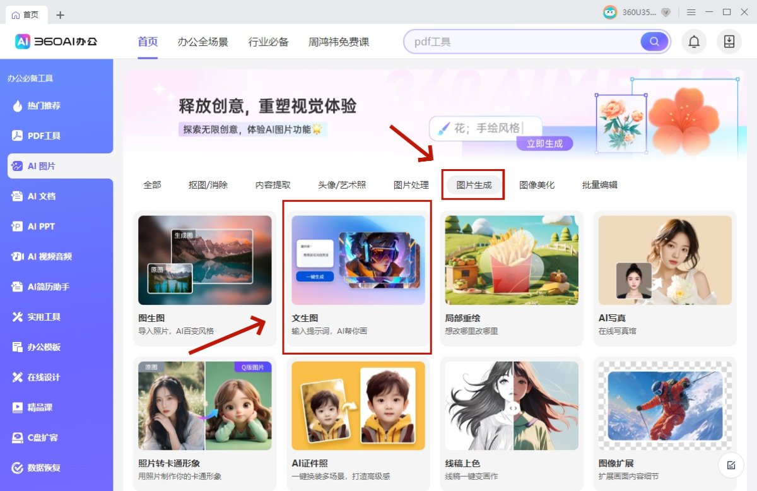757x491 pixels.
Task: Open the AI写真 tool card
Action: click(x=665, y=278)
